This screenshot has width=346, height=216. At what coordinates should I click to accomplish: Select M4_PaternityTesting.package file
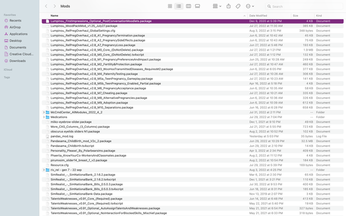(193, 74)
